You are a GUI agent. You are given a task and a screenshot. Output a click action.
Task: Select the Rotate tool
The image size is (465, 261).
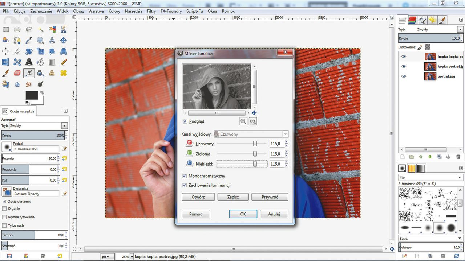[x=29, y=51]
